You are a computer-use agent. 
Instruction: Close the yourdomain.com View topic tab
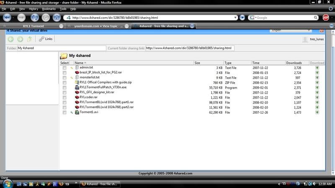[127, 26]
